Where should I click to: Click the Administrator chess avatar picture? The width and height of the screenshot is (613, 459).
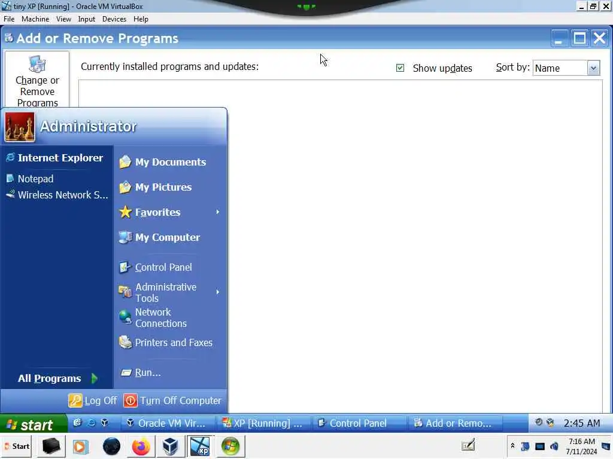tap(20, 127)
